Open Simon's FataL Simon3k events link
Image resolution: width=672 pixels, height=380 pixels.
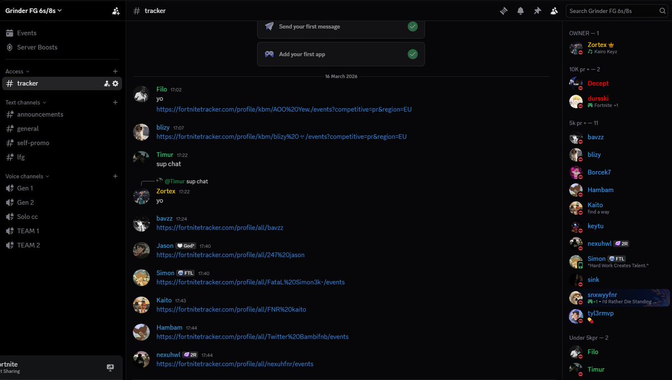point(250,283)
